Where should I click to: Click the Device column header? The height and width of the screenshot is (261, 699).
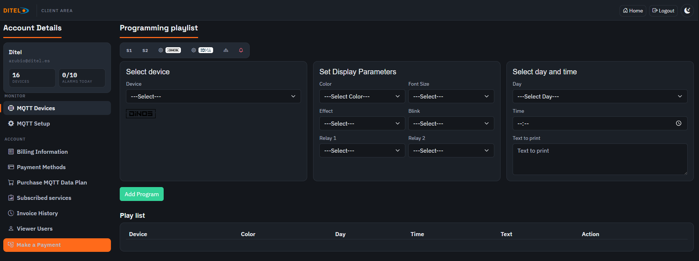tap(138, 234)
